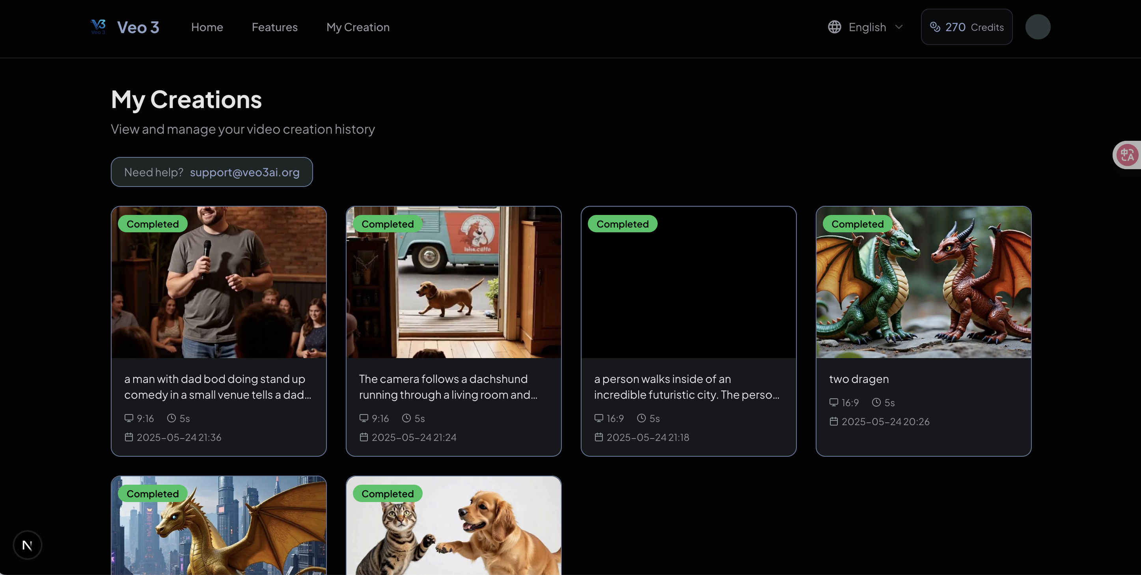
Task: Open the globe language icon
Action: tap(835, 27)
